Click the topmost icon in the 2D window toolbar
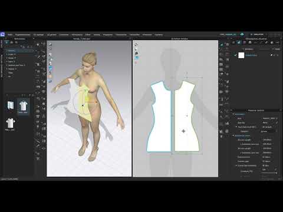The image size is (283, 212). pyautogui.click(x=136, y=45)
